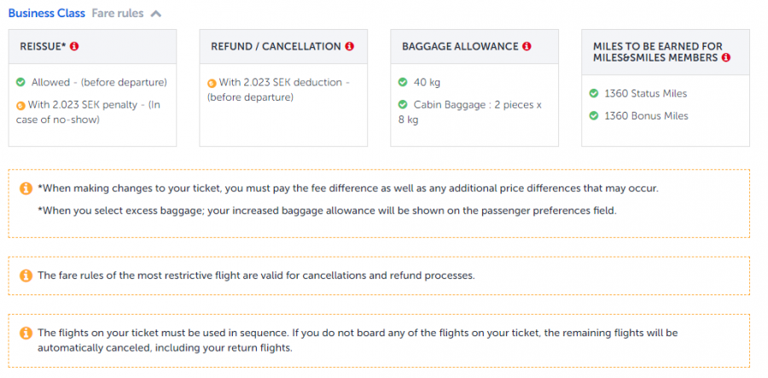The image size is (768, 378).
Task: Click info icon in most restrictive flight notice
Action: (x=26, y=276)
